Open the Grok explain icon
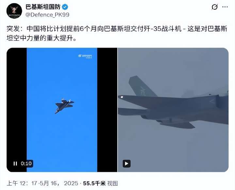 tap(215, 7)
